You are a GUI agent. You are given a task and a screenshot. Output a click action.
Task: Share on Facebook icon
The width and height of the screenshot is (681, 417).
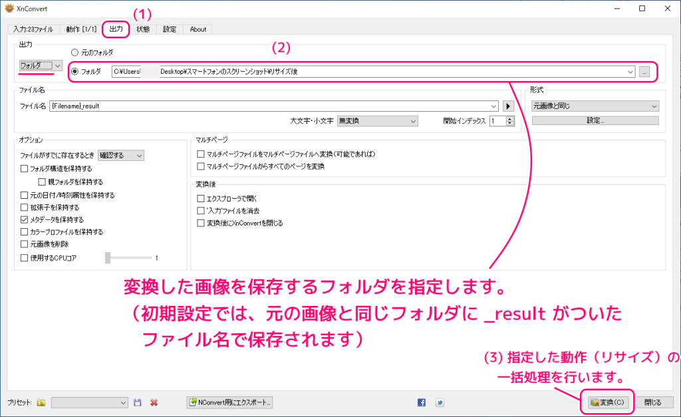(421, 402)
